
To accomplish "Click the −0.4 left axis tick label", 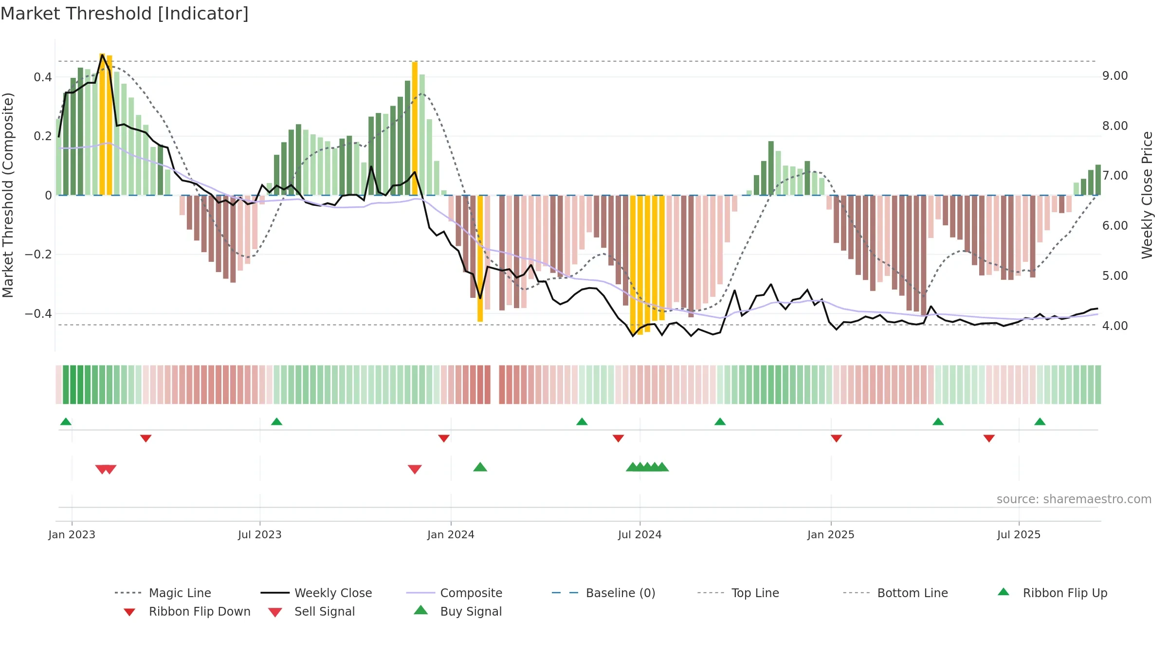I will tap(38, 313).
